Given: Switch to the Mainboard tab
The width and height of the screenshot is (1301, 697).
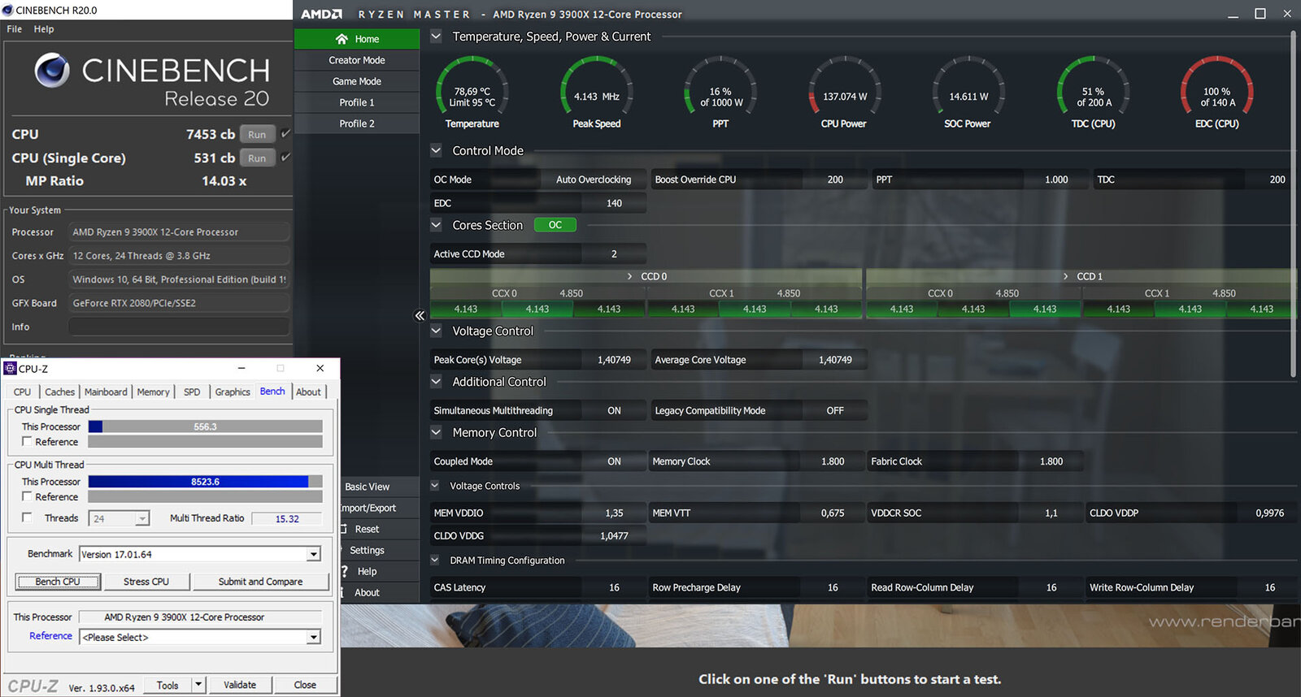Looking at the screenshot, I should coord(106,392).
